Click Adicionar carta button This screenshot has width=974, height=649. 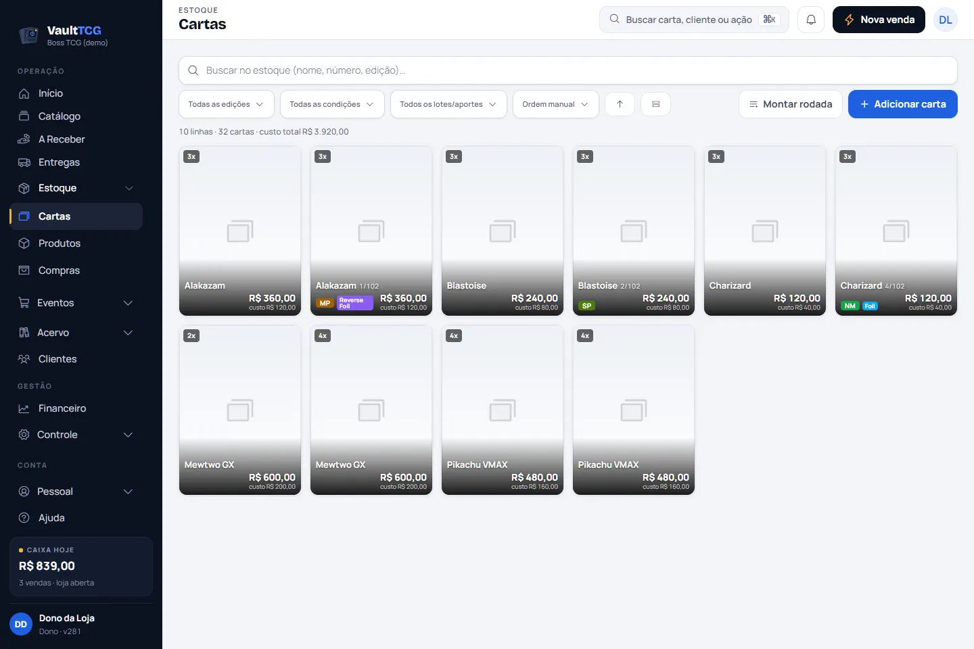tap(903, 104)
